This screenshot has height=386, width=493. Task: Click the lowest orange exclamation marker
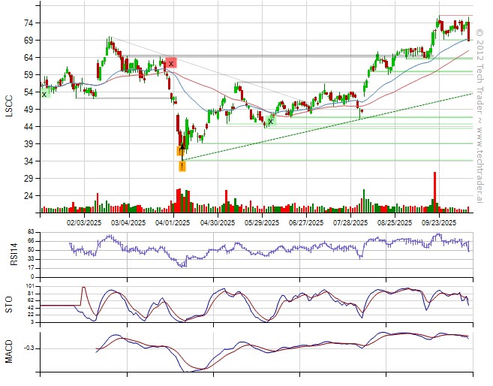click(x=182, y=166)
